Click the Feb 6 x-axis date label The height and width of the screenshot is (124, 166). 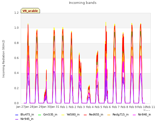pyautogui.click(x=107, y=107)
